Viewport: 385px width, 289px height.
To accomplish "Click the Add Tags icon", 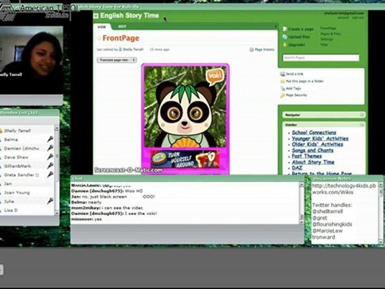I will pos(283,88).
